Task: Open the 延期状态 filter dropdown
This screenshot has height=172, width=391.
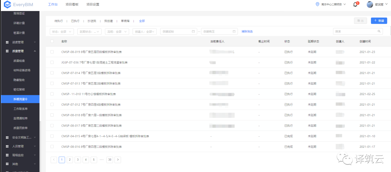Action: 89,32
